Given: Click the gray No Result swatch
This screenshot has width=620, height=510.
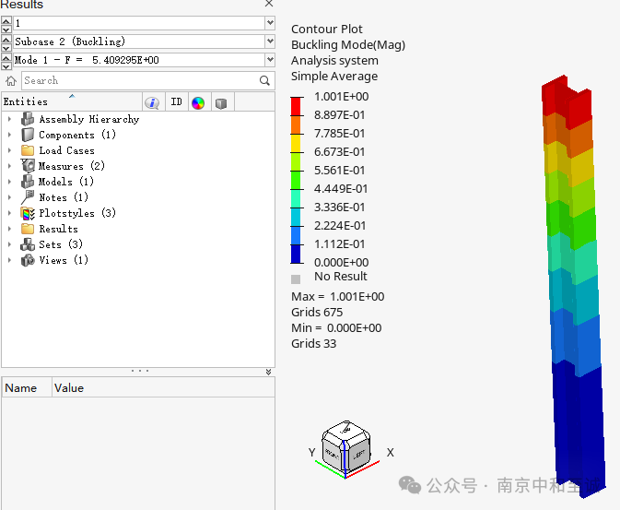Looking at the screenshot, I should pyautogui.click(x=296, y=279).
